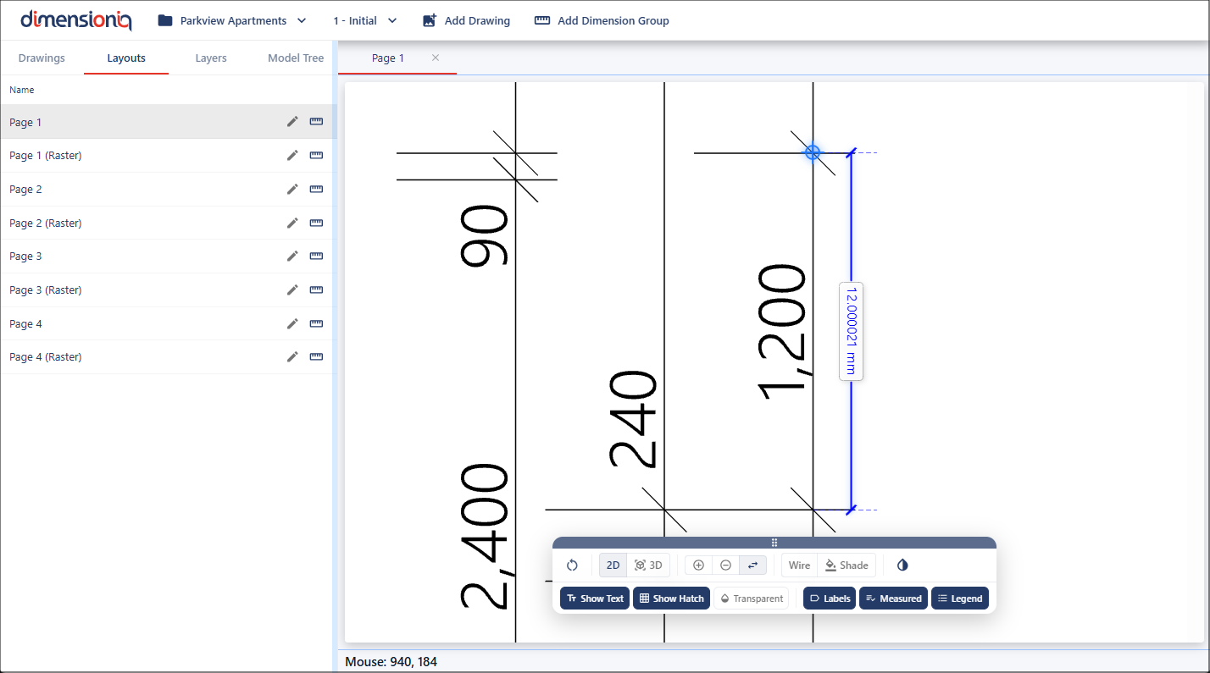Click the ruler icon for Page 3 (Raster)
Image resolution: width=1210 pixels, height=673 pixels.
coord(316,290)
